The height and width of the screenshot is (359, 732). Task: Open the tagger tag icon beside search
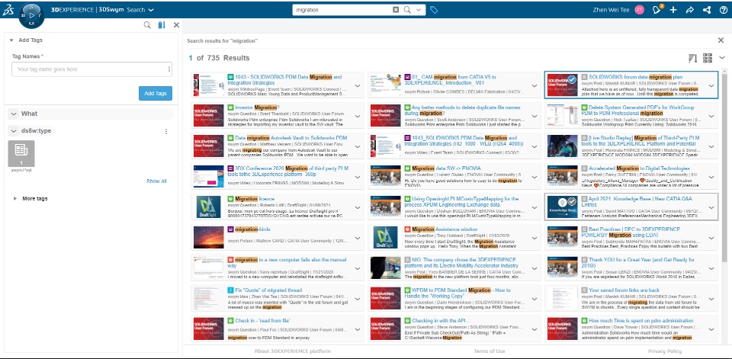(x=434, y=9)
